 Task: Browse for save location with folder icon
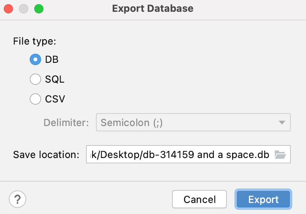[x=280, y=155]
